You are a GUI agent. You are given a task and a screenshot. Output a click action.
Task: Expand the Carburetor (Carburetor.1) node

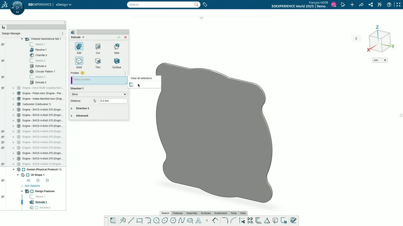(13, 104)
